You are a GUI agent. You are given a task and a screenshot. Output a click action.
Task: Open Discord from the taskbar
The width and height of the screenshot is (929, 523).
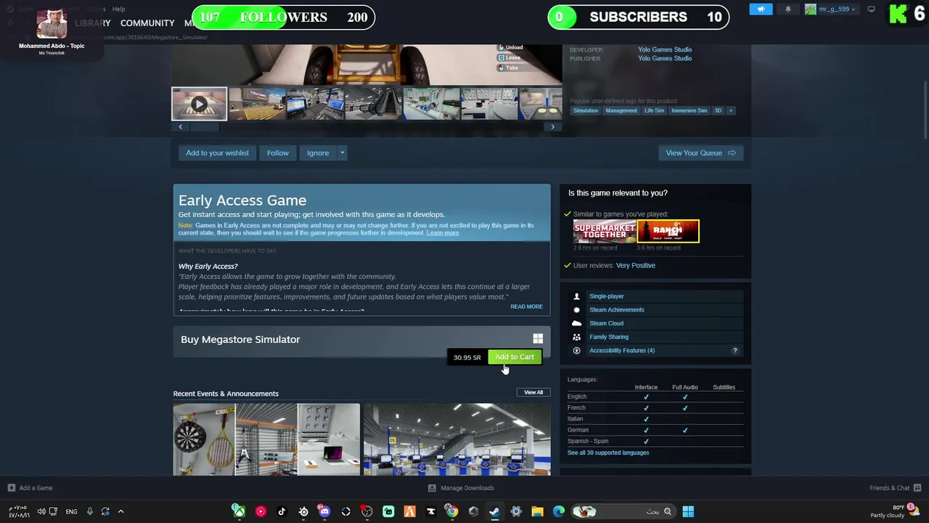coord(324,511)
